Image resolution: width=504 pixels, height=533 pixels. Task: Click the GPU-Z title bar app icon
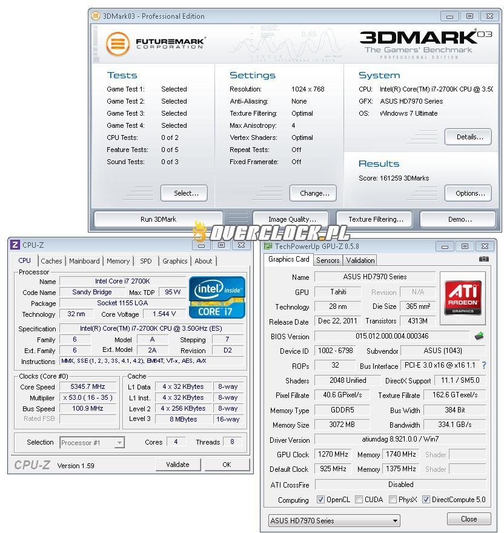click(x=268, y=246)
